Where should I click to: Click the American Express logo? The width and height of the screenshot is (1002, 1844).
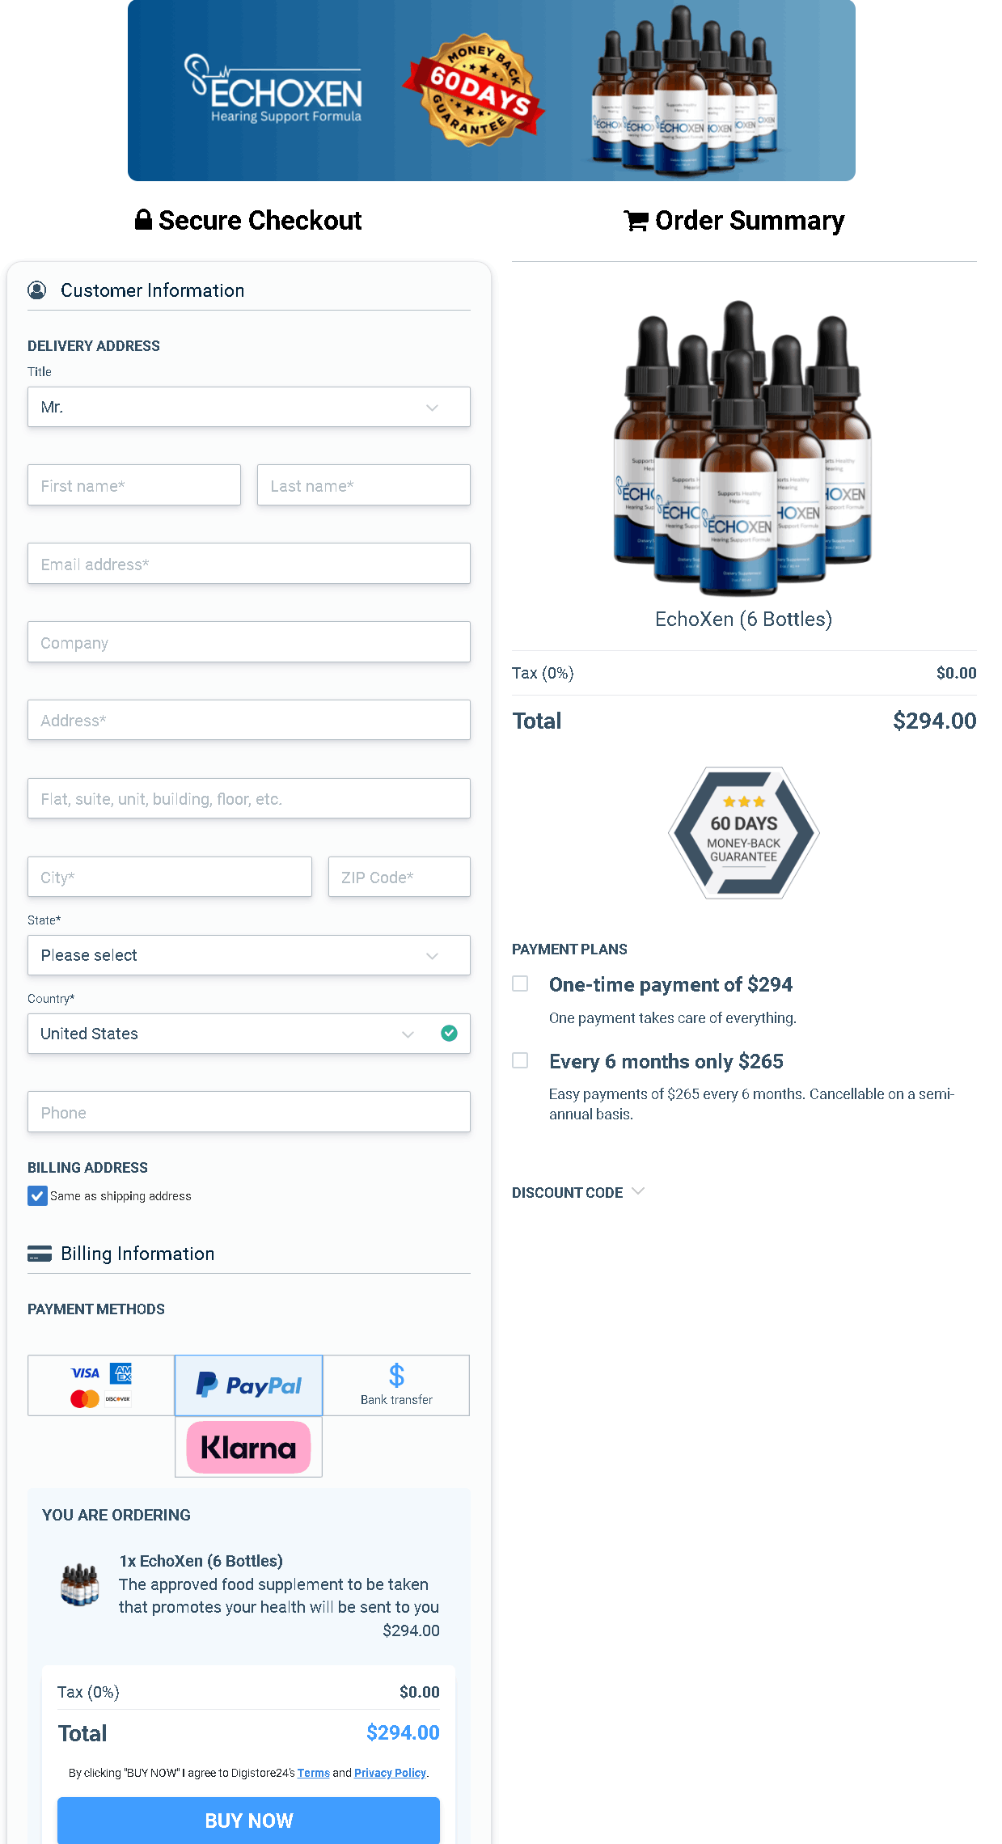pos(121,1372)
